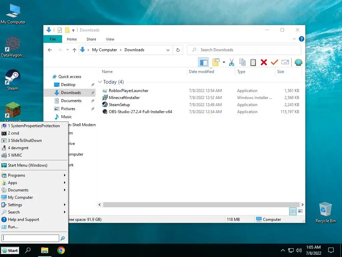Open cmd from start menu
The height and width of the screenshot is (257, 342).
click(34, 133)
